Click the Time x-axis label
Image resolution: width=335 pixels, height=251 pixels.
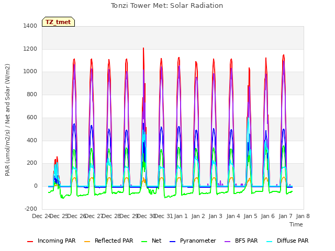point(296,224)
